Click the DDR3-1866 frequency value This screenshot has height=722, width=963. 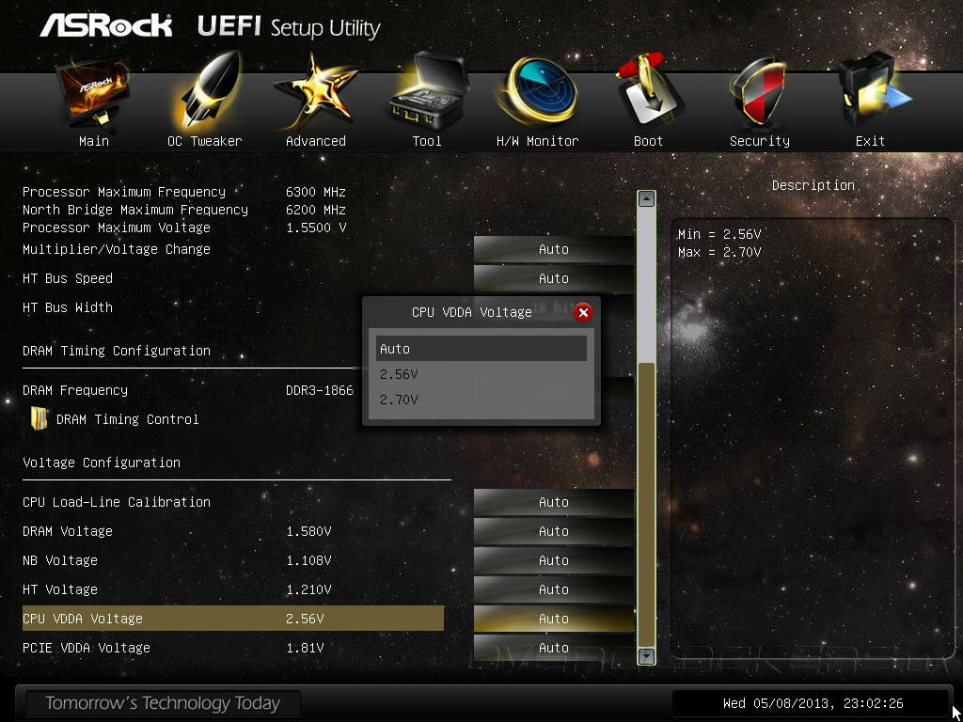pos(320,390)
